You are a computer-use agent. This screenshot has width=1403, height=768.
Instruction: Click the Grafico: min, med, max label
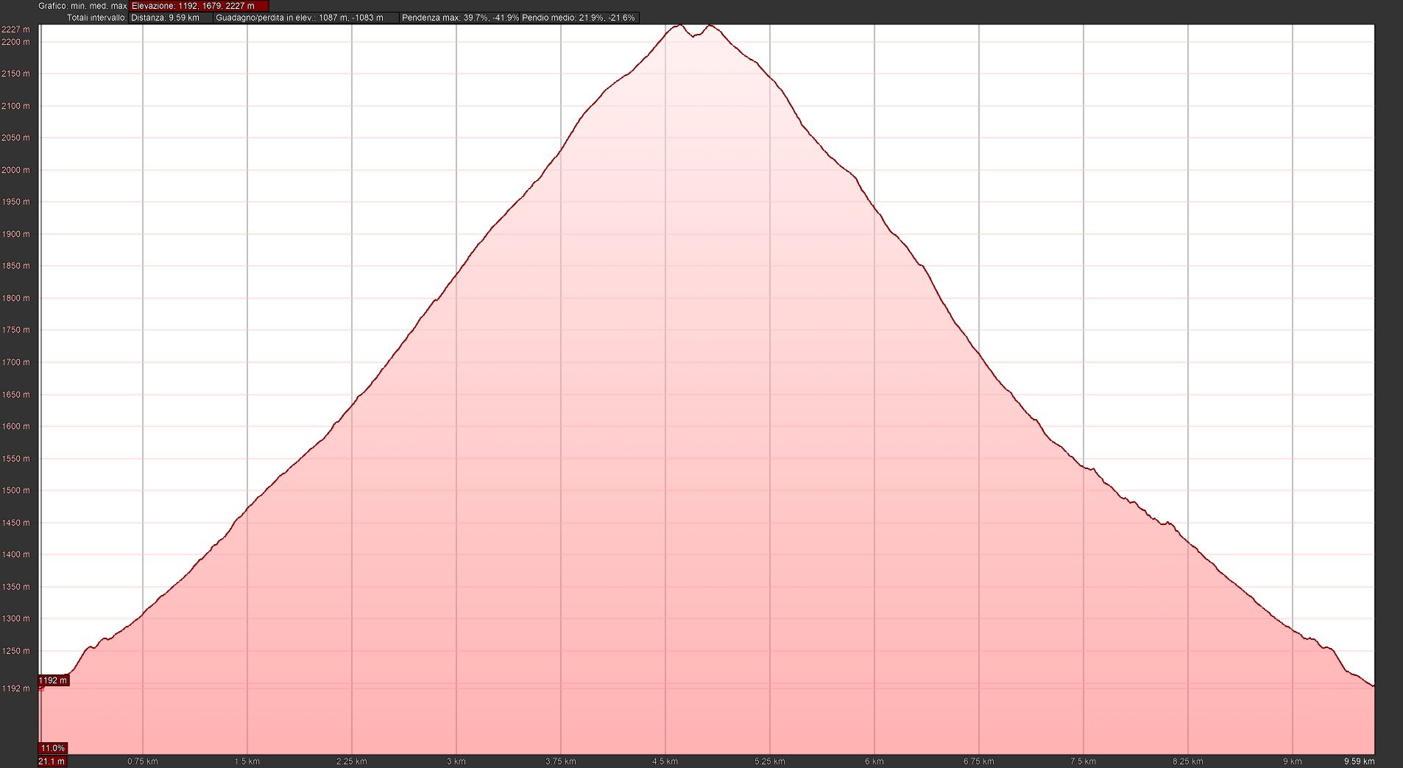(x=82, y=6)
